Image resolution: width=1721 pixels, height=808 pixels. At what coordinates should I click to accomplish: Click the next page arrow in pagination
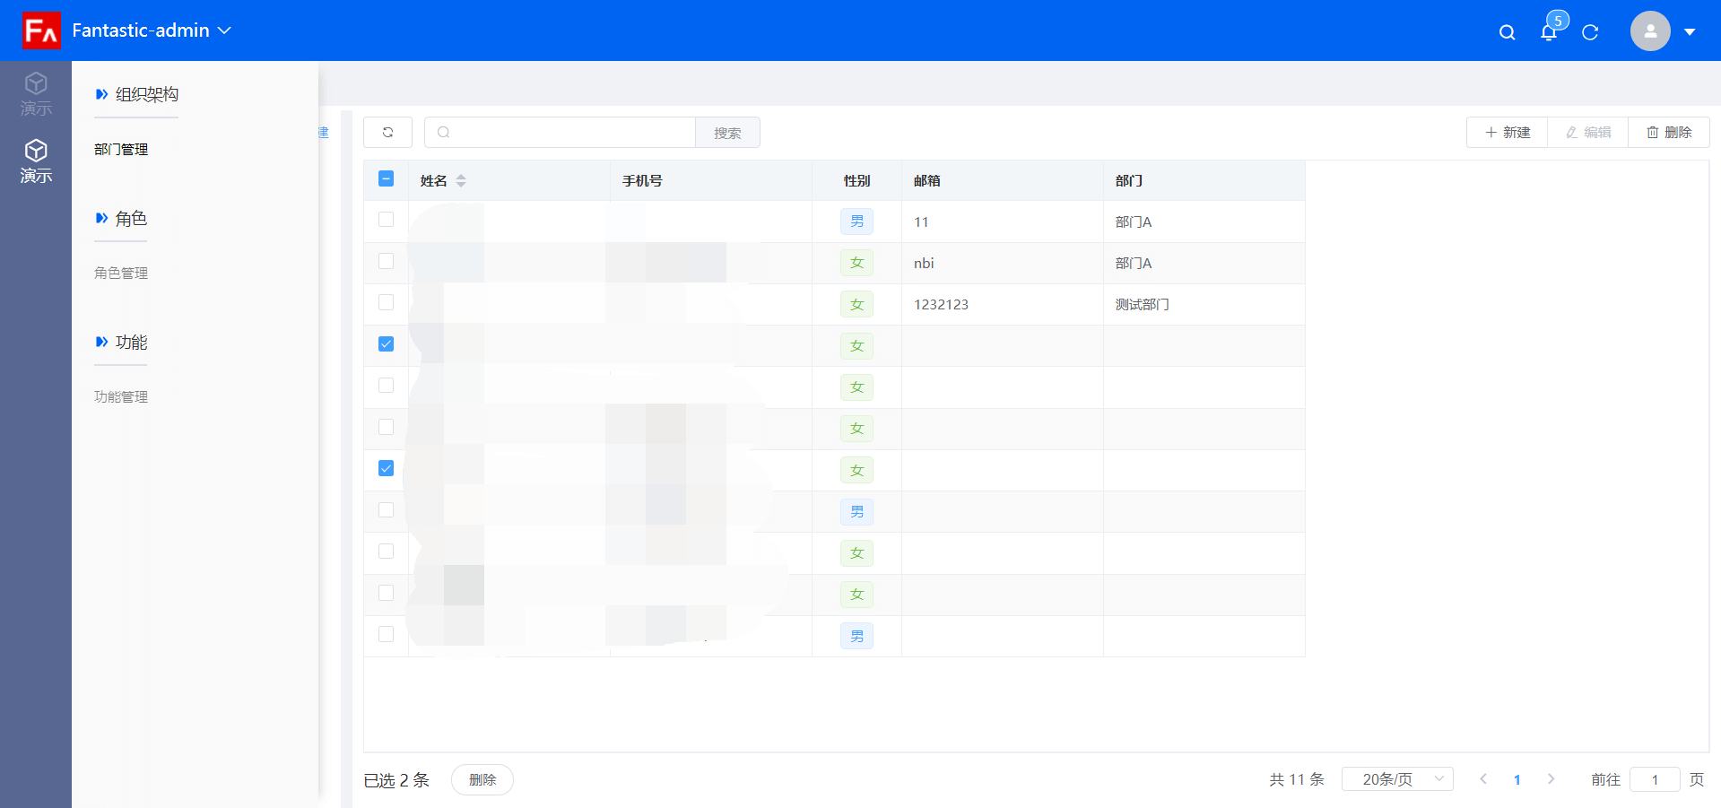1551,779
